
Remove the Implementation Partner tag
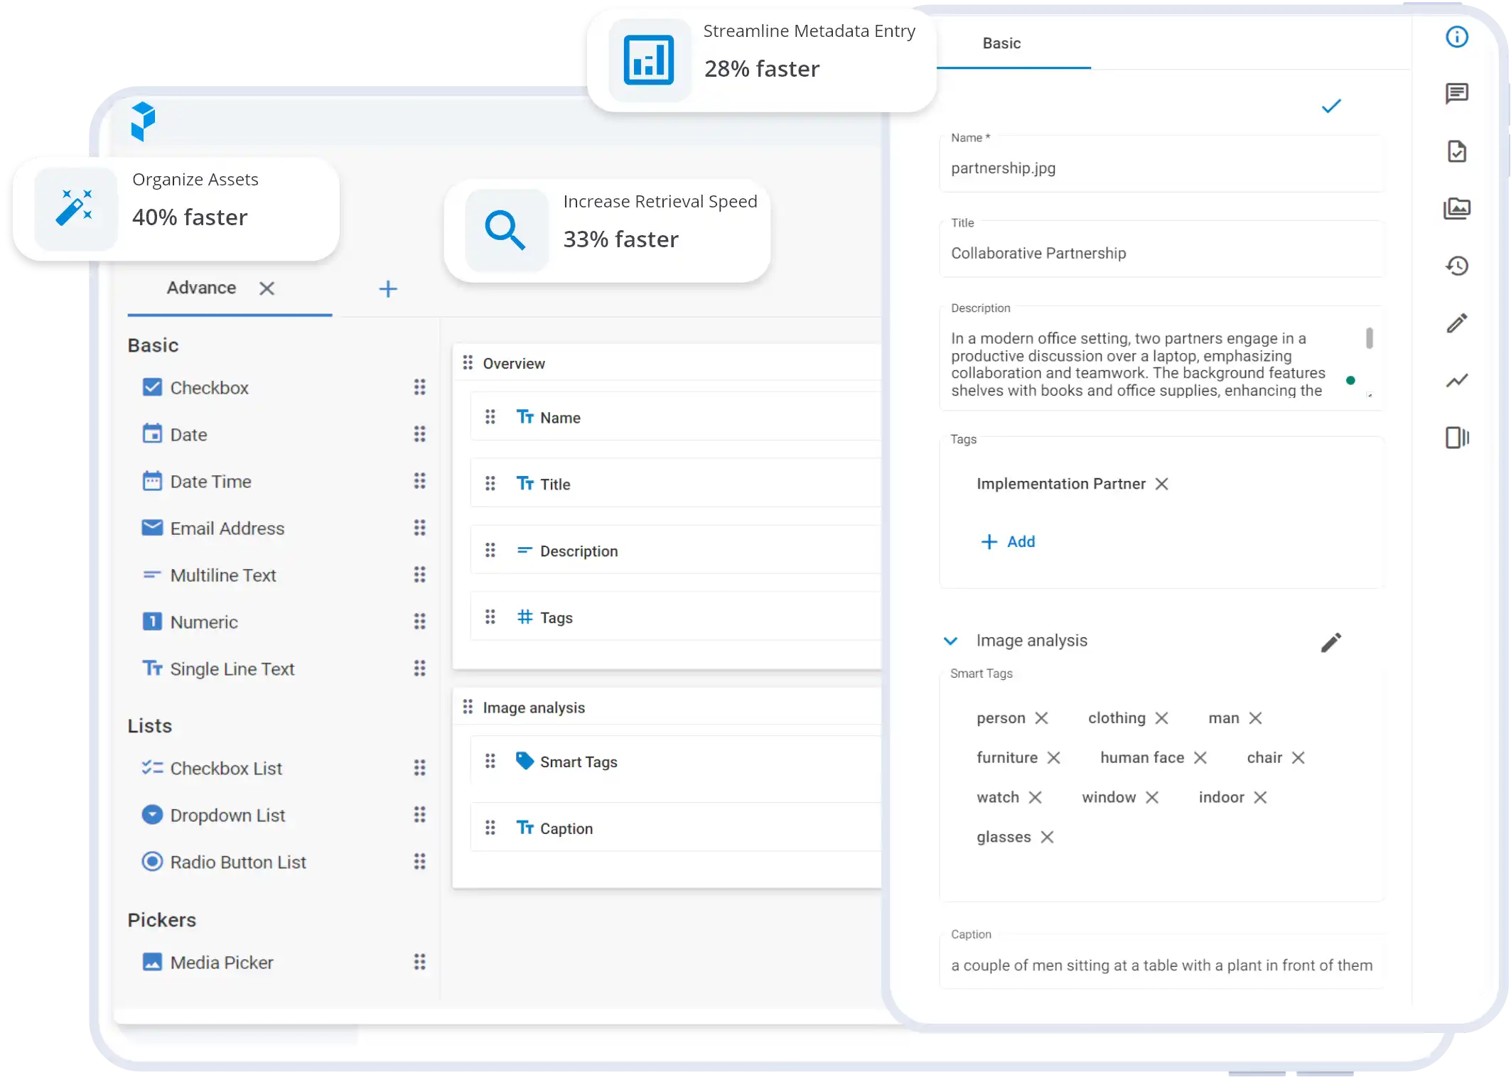tap(1163, 484)
